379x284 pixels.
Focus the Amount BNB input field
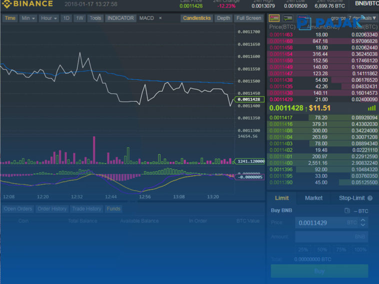(x=331, y=237)
